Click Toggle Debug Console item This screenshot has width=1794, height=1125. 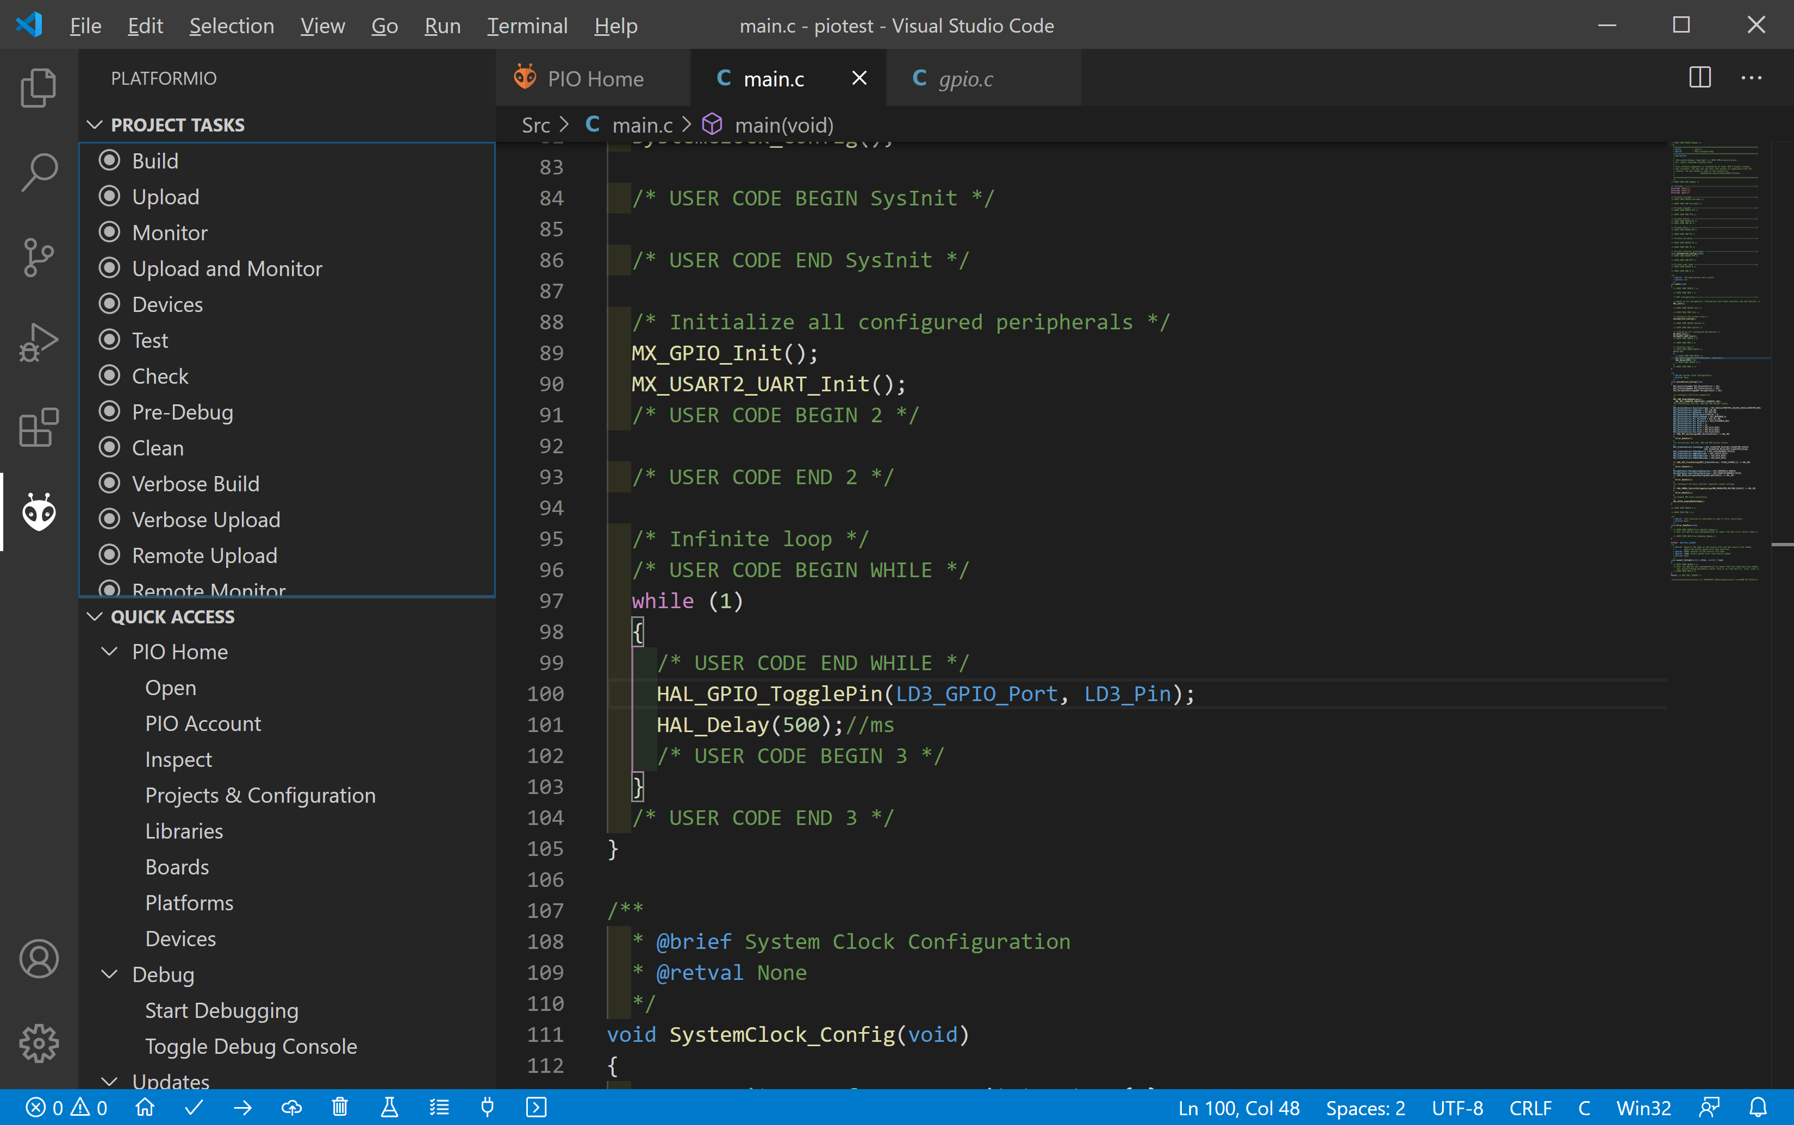[x=251, y=1046]
